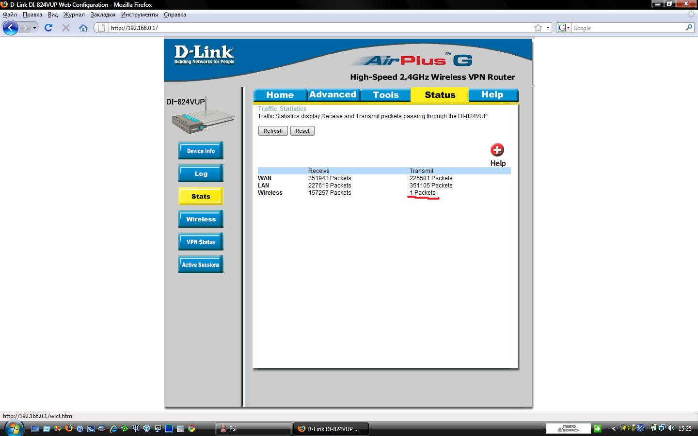This screenshot has width=698, height=436.
Task: Click the green Nero Search arrow button
Action: [598, 429]
